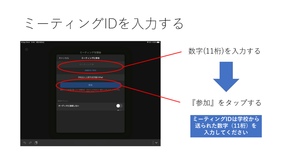Tap キャンセル to cancel joining
The height and width of the screenshot is (166, 295).
(64, 58)
